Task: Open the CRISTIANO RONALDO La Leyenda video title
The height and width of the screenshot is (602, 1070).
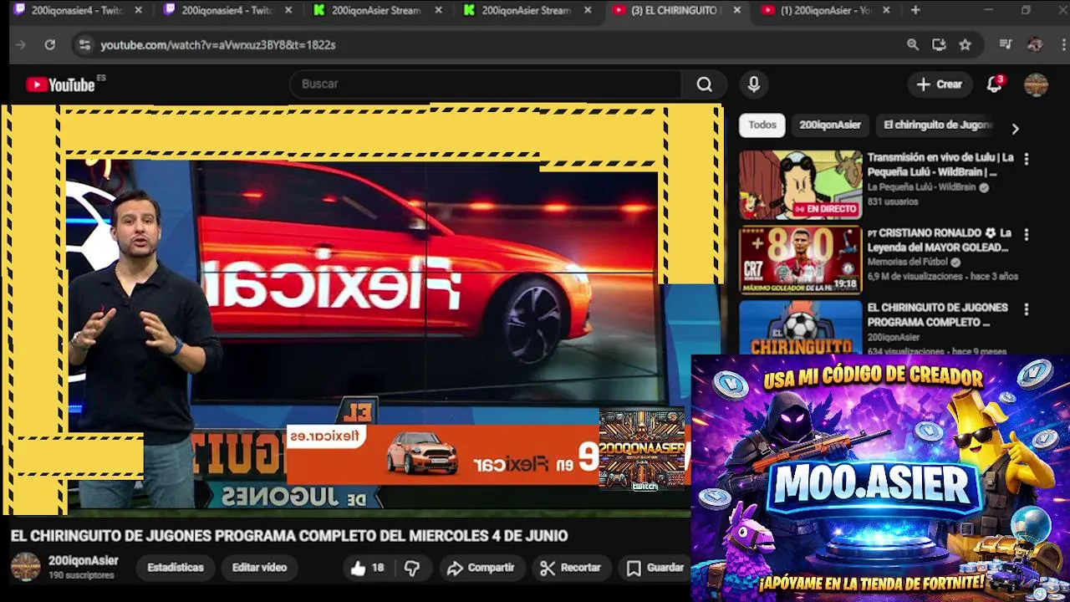Action: [x=939, y=240]
